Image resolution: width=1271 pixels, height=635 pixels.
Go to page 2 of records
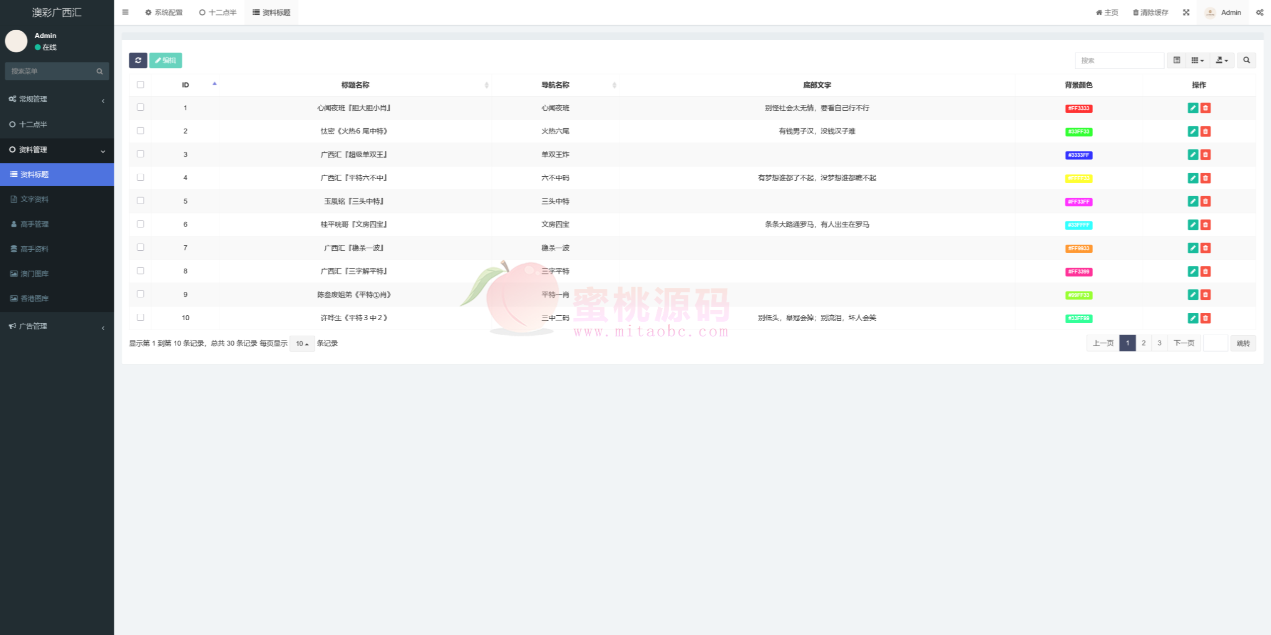1143,343
